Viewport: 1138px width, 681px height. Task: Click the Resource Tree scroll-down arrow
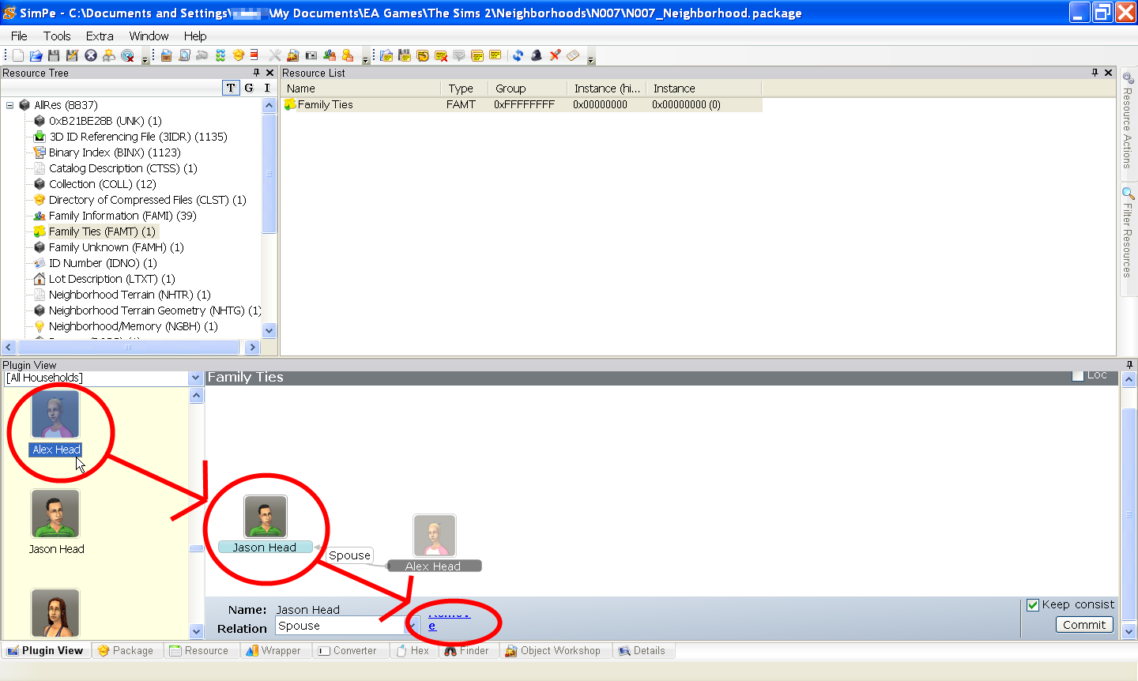click(269, 331)
